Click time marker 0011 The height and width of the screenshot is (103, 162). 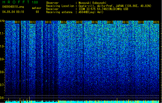click(x=18, y=22)
